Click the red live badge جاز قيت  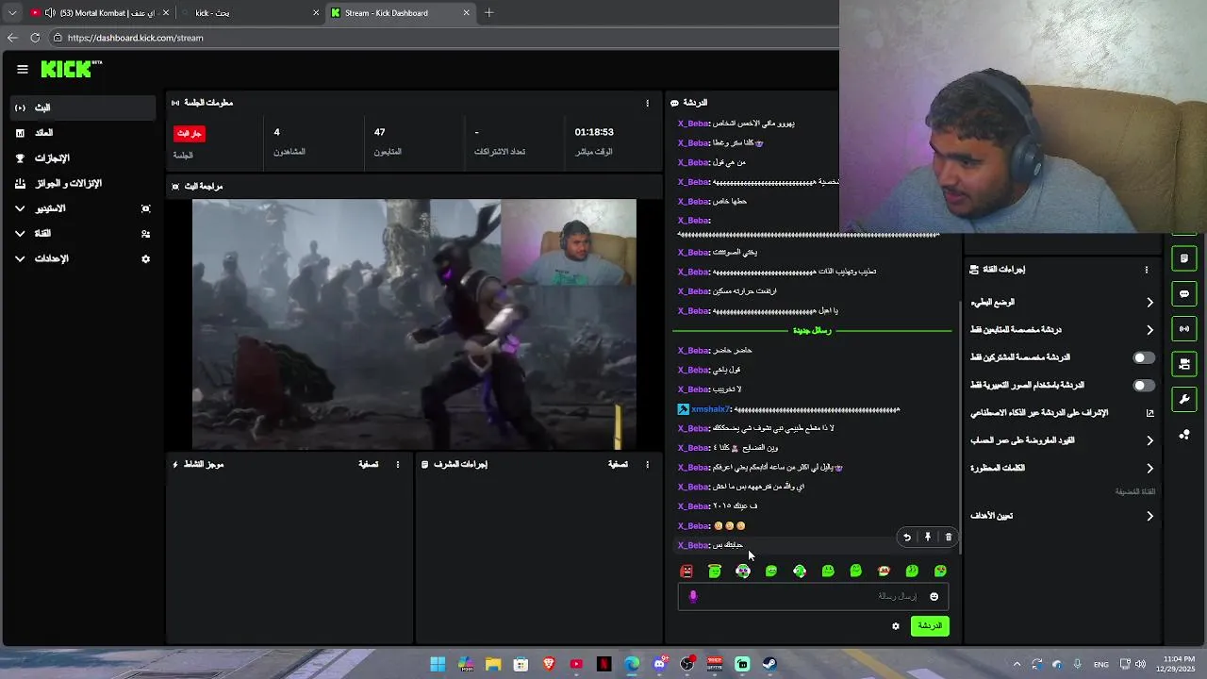(x=190, y=133)
